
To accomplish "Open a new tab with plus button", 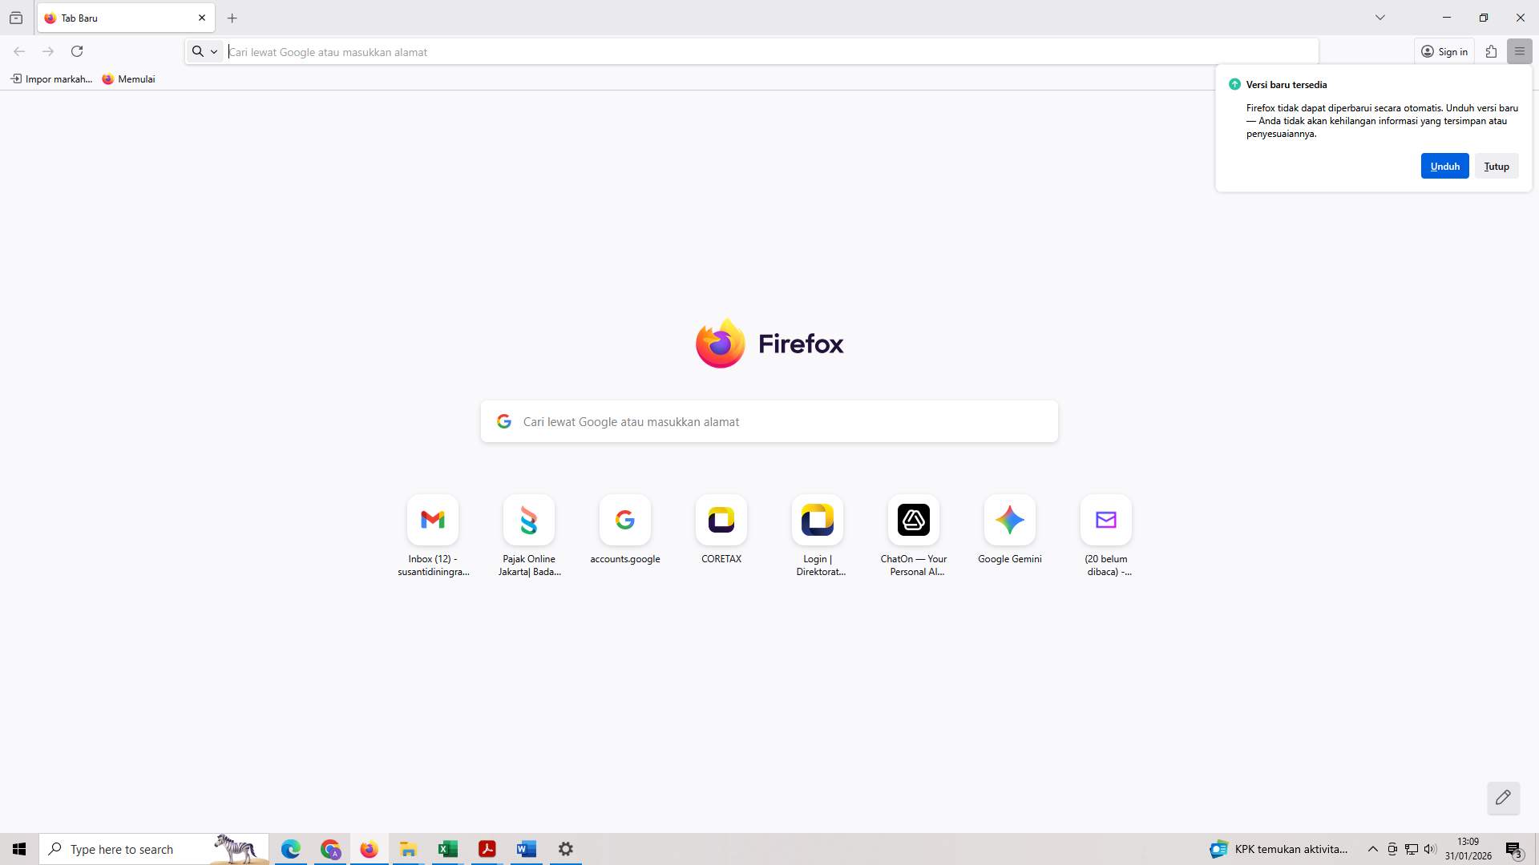I will [232, 18].
